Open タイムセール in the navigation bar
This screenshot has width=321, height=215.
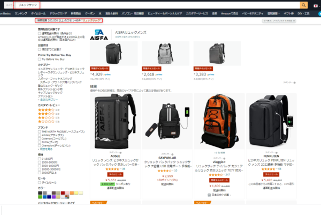[39, 13]
